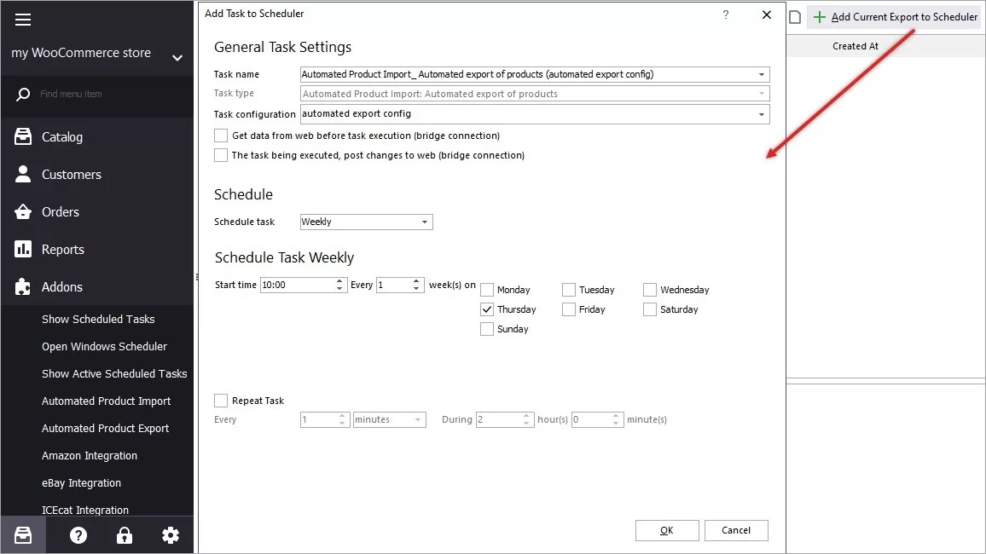Confirm the task with OK
986x554 pixels.
pos(667,530)
